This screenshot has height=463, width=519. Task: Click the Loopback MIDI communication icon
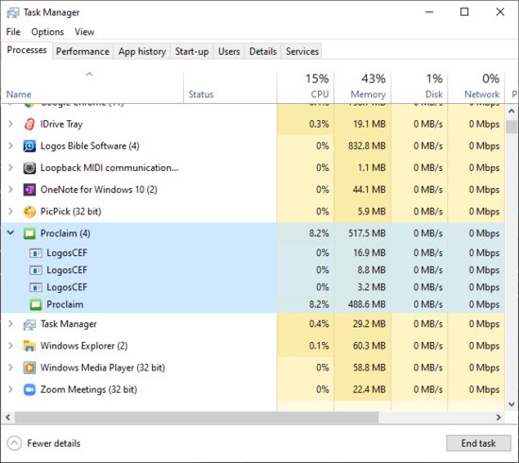[29, 168]
